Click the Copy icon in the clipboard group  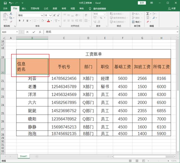tap(11, 18)
